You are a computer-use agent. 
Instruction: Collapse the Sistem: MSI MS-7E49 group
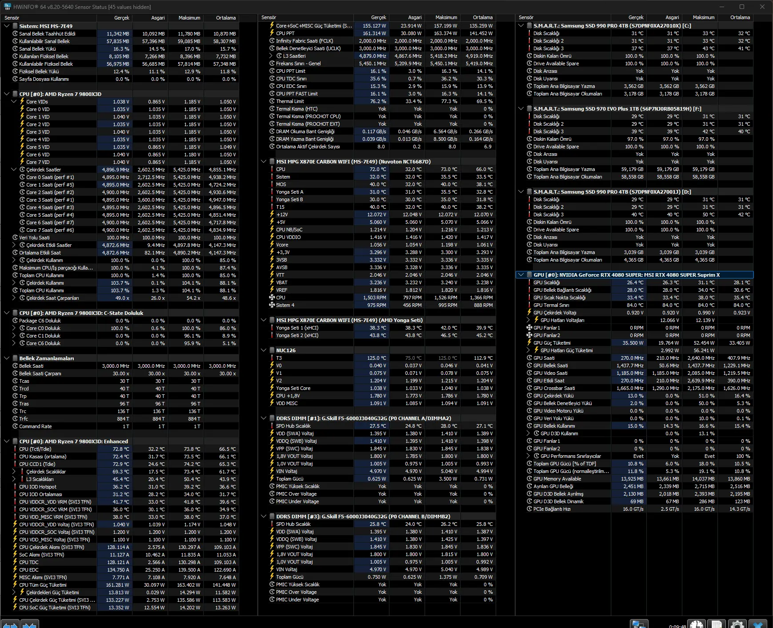7,26
